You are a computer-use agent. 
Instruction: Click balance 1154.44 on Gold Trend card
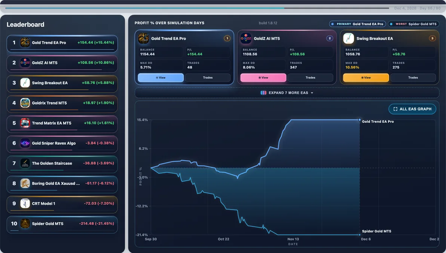(147, 54)
